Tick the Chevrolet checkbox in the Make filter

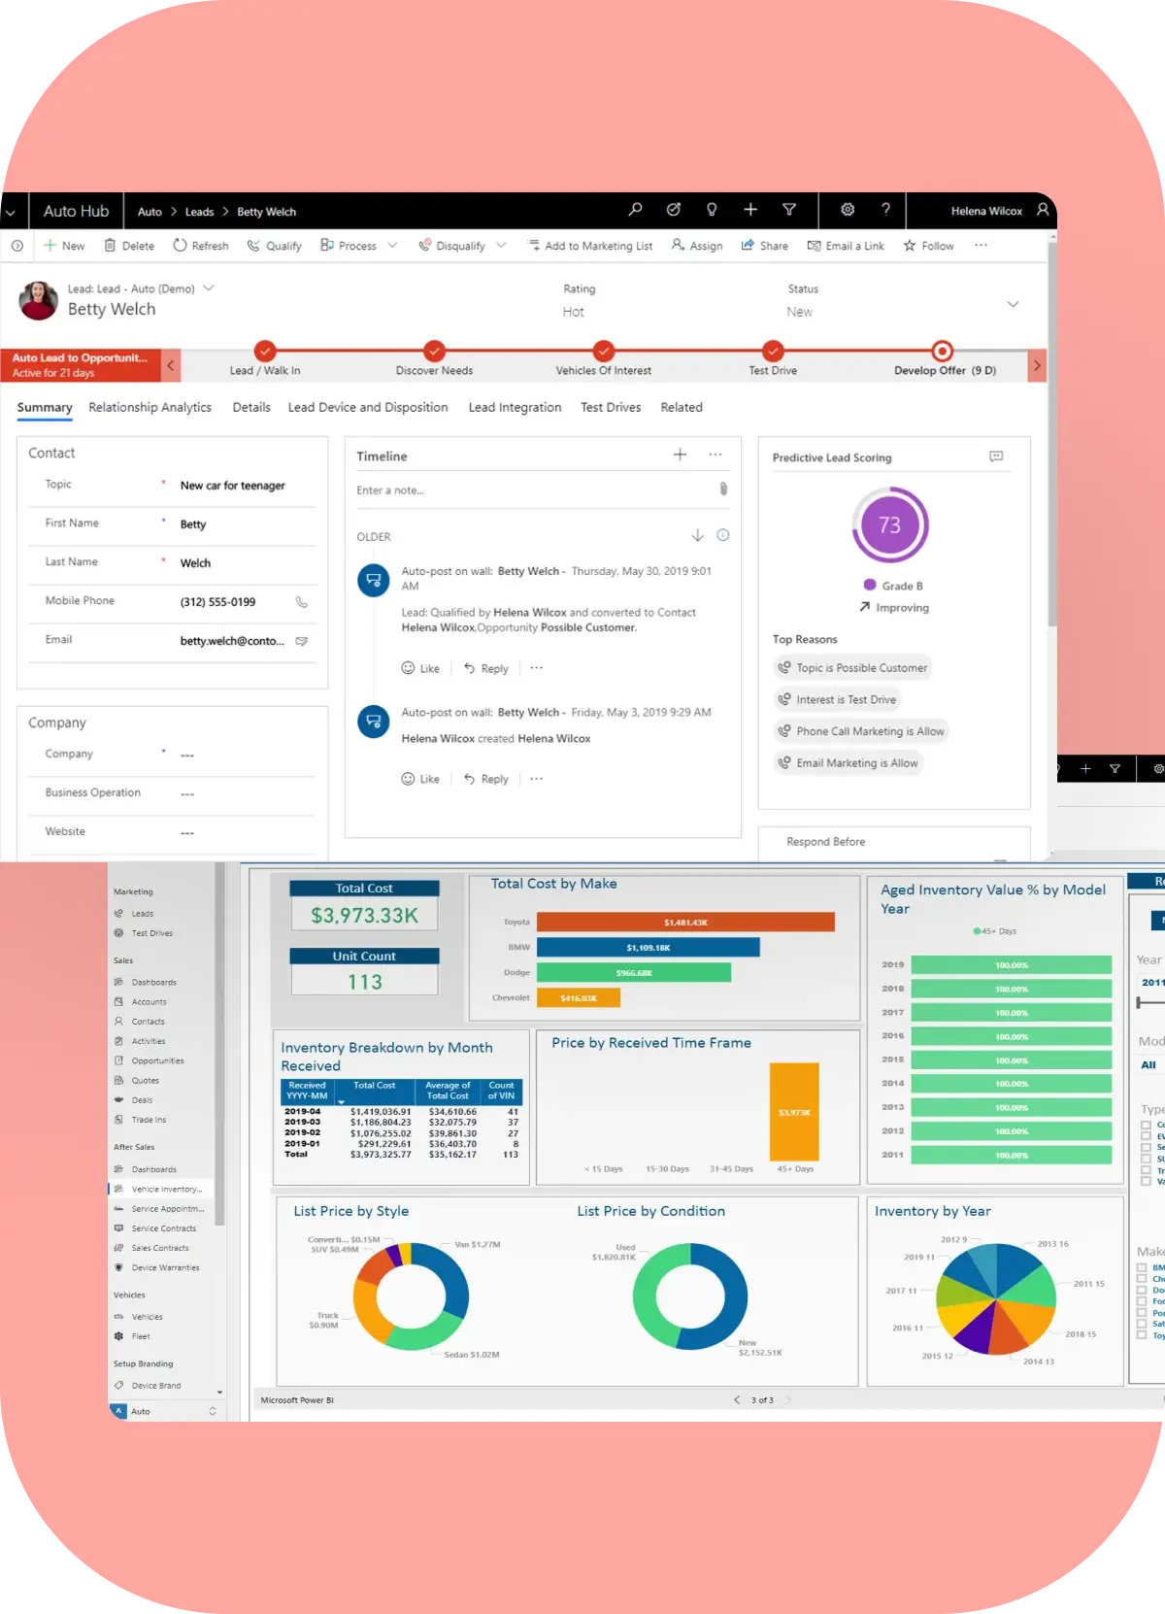1142,1279
